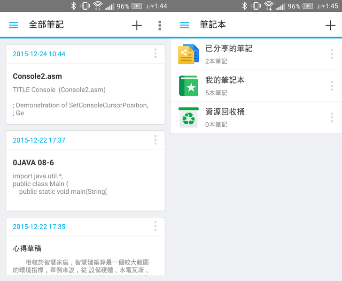Tap vibrate icon in right status bar
342x281 pixels.
pos(256,6)
